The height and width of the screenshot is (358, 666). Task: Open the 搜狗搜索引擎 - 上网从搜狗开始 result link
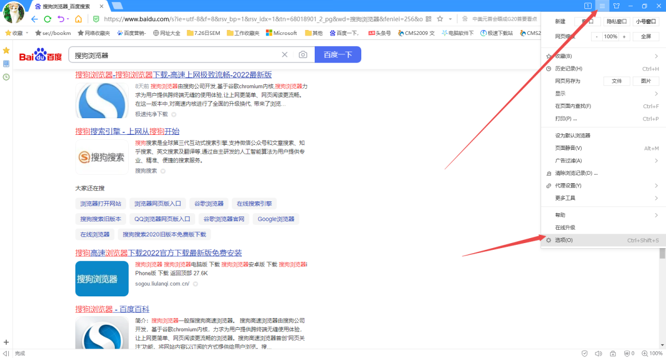(x=128, y=132)
